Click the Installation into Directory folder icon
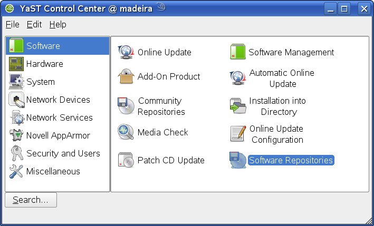Screen dimensions: 374x226 (x=238, y=106)
